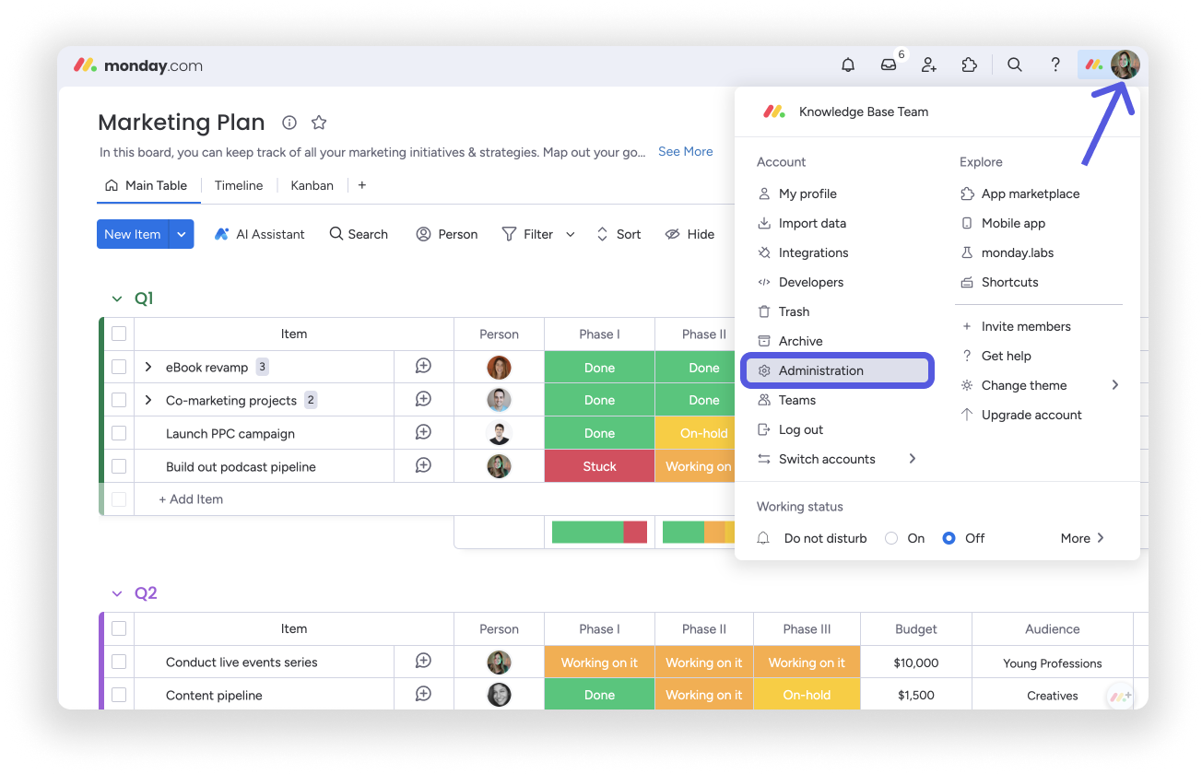Image resolution: width=1202 pixels, height=774 pixels.
Task: Switch to the Kanban tab
Action: [x=312, y=185]
